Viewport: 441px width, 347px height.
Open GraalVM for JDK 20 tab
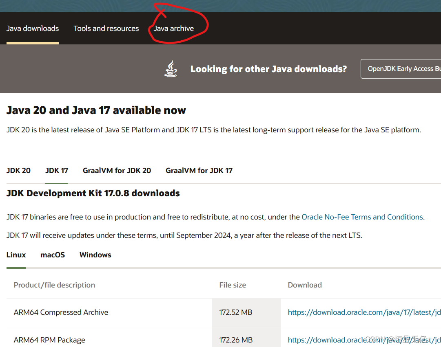pyautogui.click(x=117, y=170)
